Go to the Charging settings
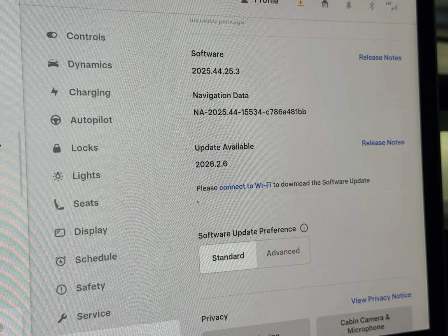Image resolution: width=448 pixels, height=336 pixels. point(90,92)
